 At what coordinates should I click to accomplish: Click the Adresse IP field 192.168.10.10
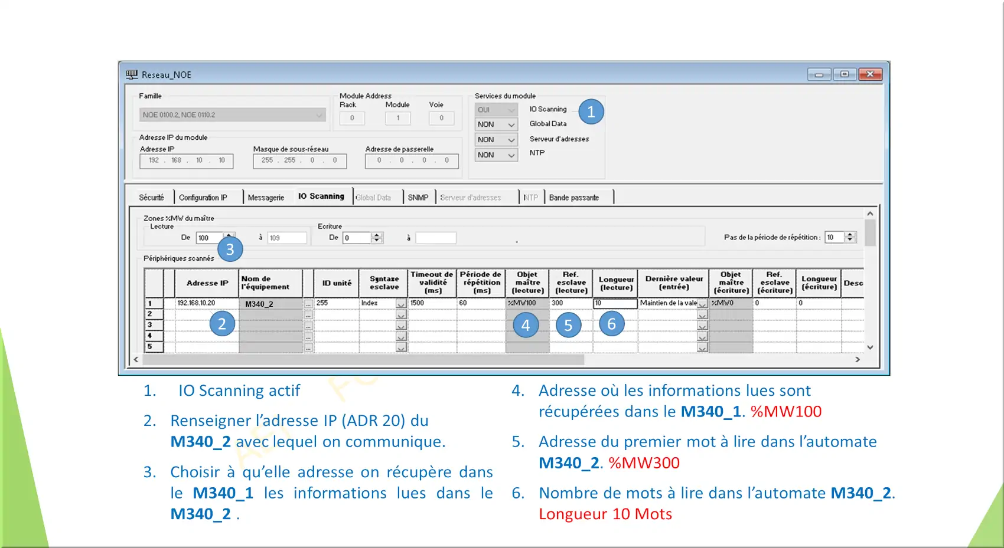(x=187, y=160)
